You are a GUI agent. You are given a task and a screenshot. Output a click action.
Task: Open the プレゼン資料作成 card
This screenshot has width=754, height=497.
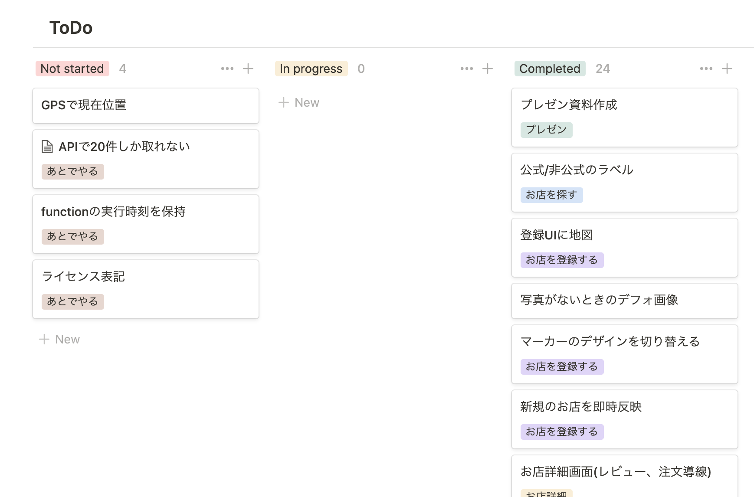(625, 118)
